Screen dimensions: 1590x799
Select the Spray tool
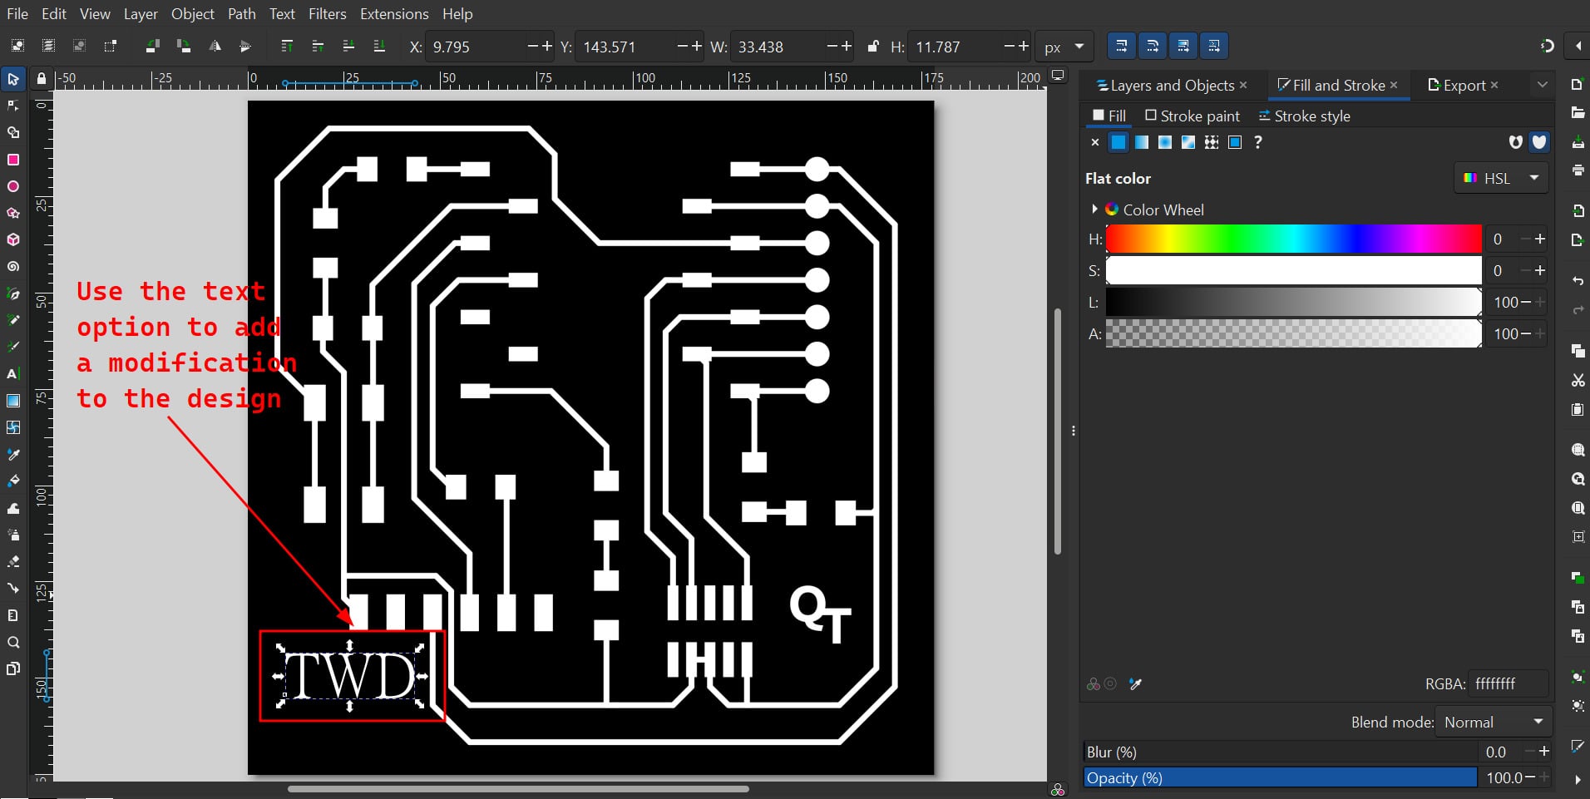pos(13,535)
